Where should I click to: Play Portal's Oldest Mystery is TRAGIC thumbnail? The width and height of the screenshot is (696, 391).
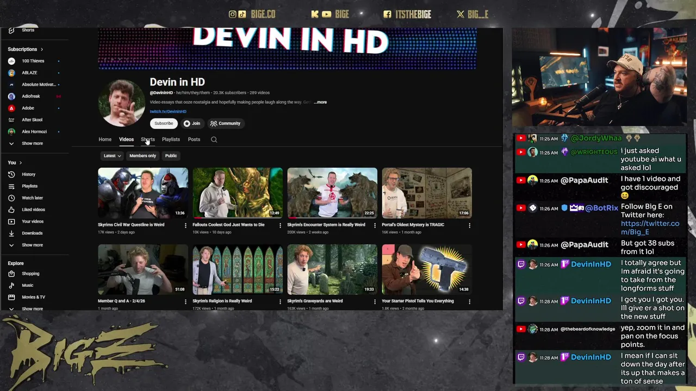point(427,193)
